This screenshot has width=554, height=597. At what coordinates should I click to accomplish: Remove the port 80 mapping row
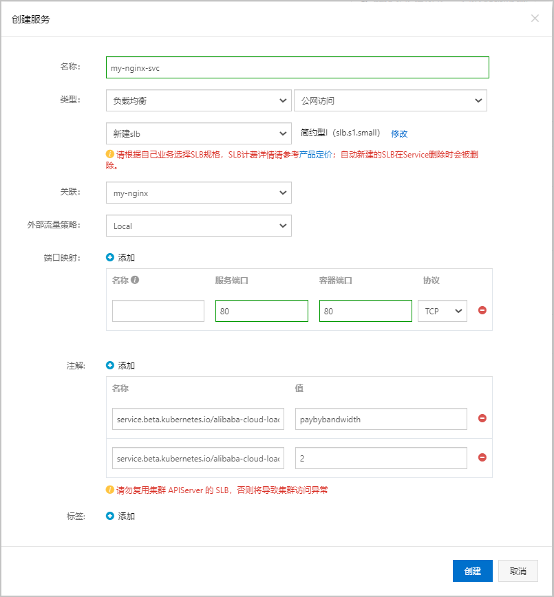(x=482, y=310)
